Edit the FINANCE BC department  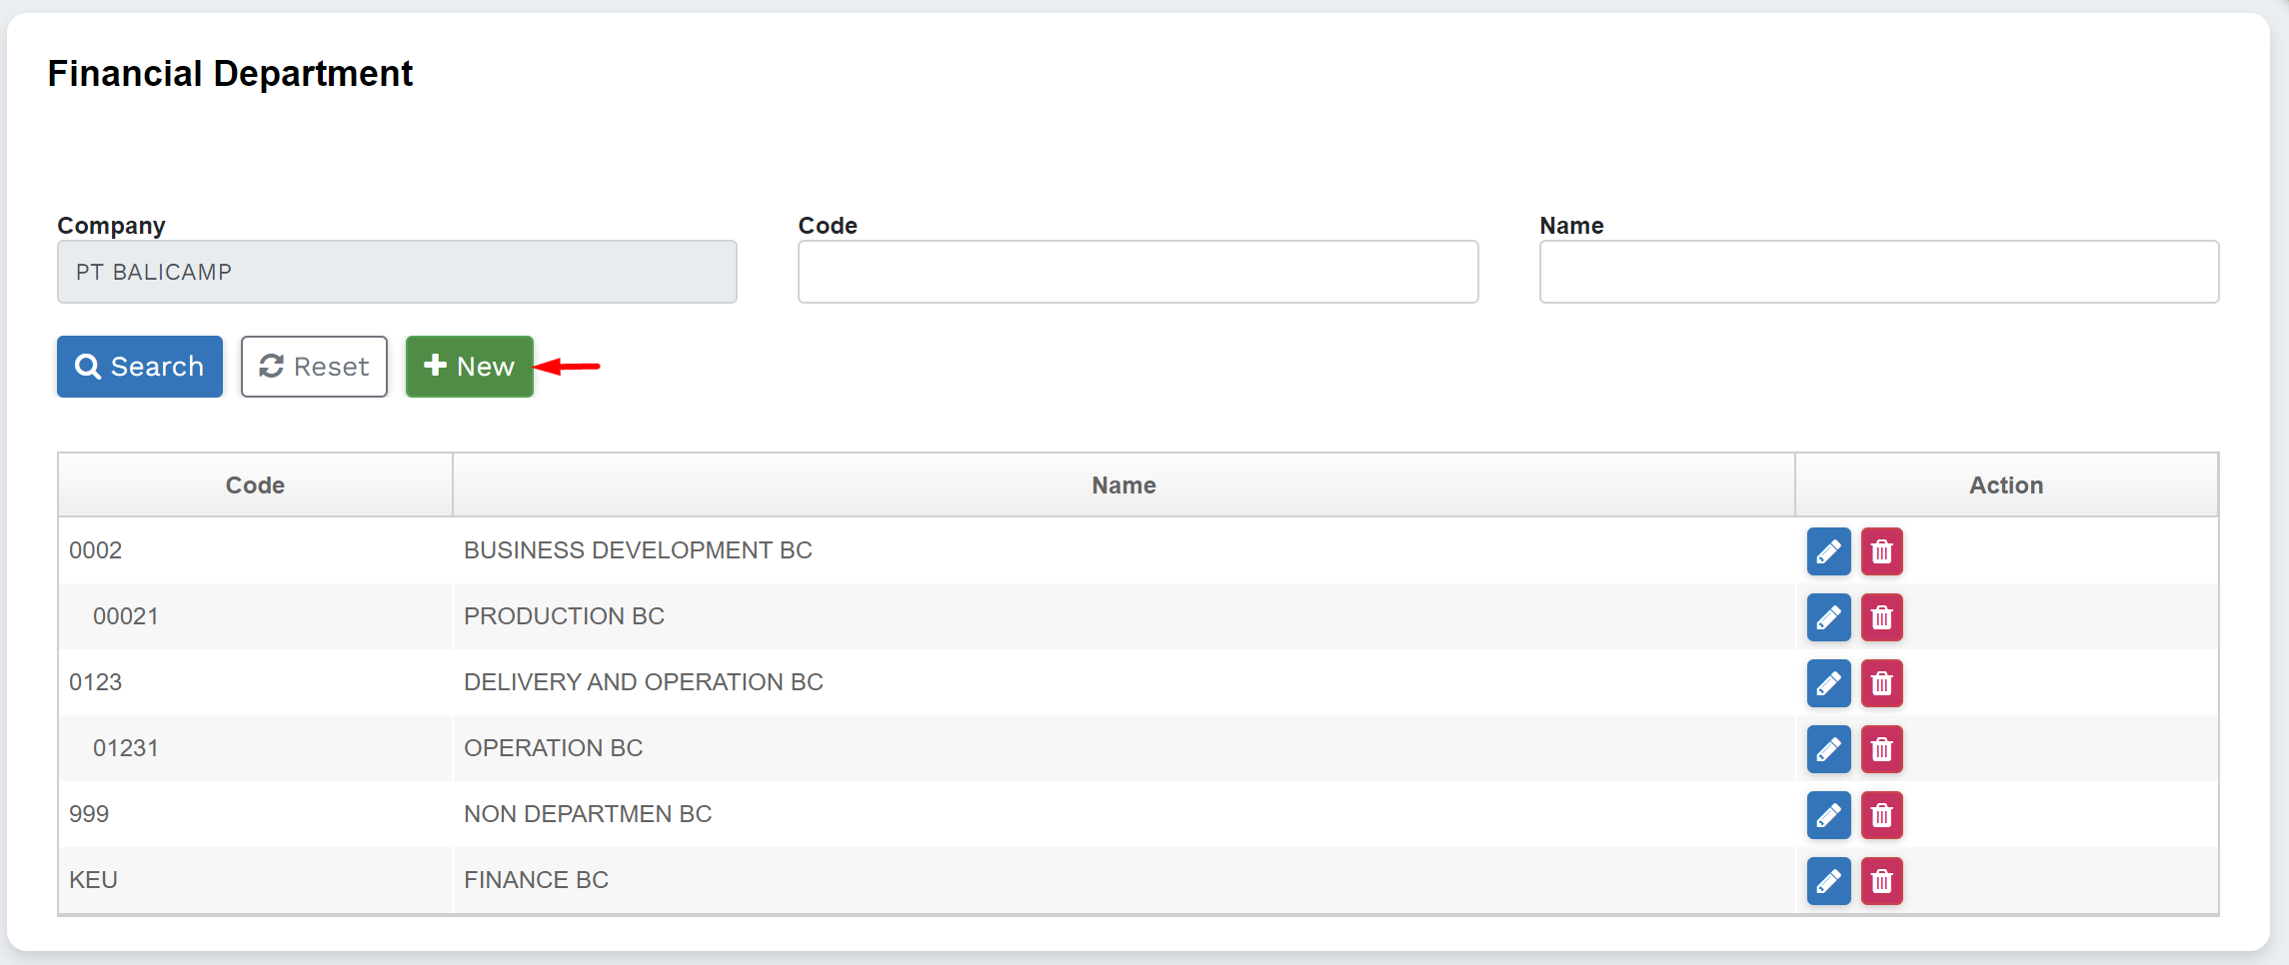click(1828, 881)
